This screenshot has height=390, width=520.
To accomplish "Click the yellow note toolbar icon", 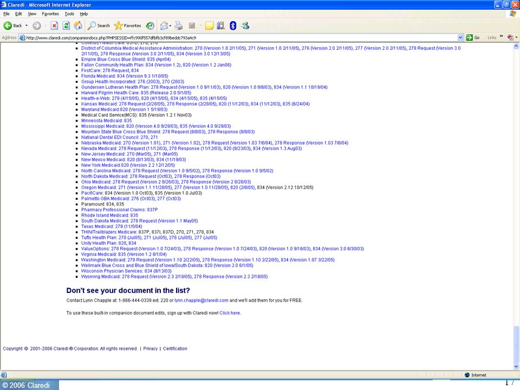I will tap(209, 25).
